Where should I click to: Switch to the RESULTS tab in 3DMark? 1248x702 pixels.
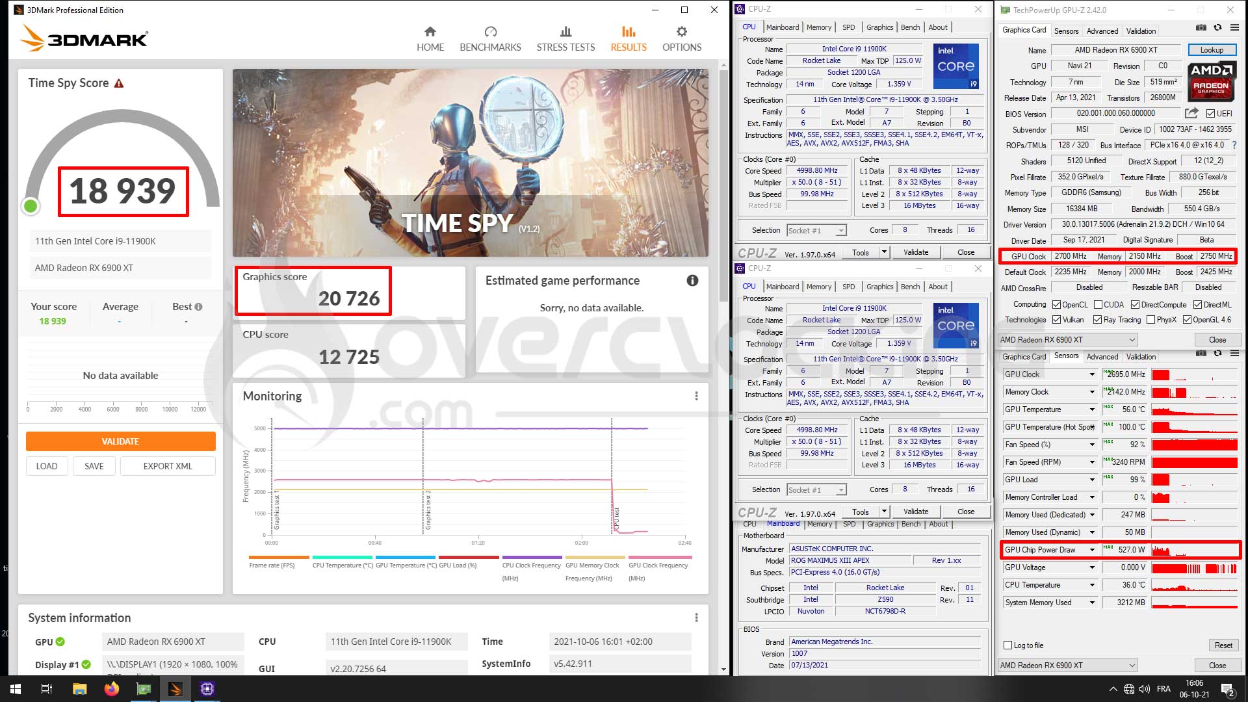tap(629, 39)
